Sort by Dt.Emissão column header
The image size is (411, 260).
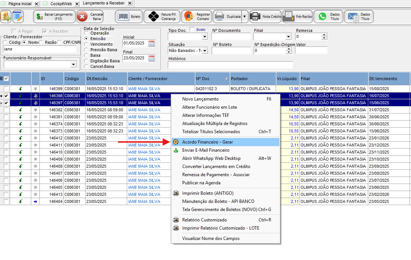point(106,79)
